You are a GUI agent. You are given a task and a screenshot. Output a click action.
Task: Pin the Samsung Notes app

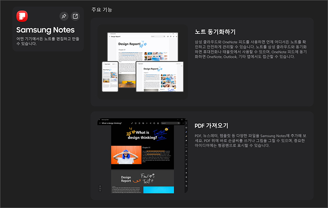(x=64, y=16)
